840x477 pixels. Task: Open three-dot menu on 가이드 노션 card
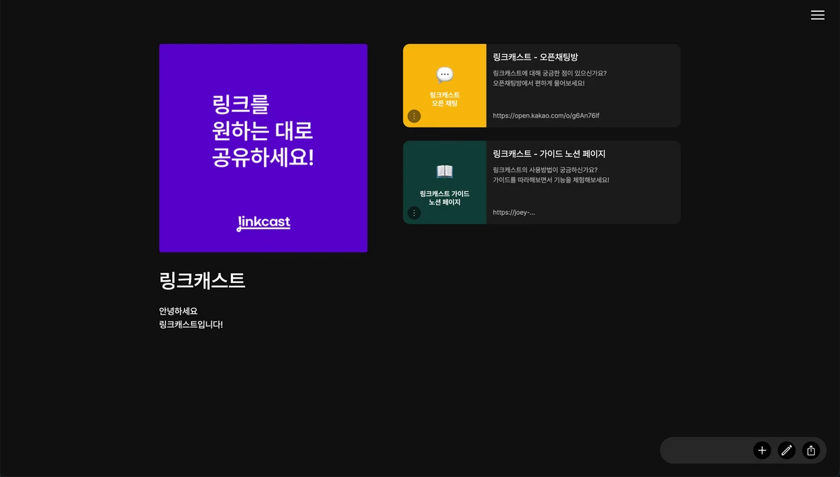click(x=414, y=213)
